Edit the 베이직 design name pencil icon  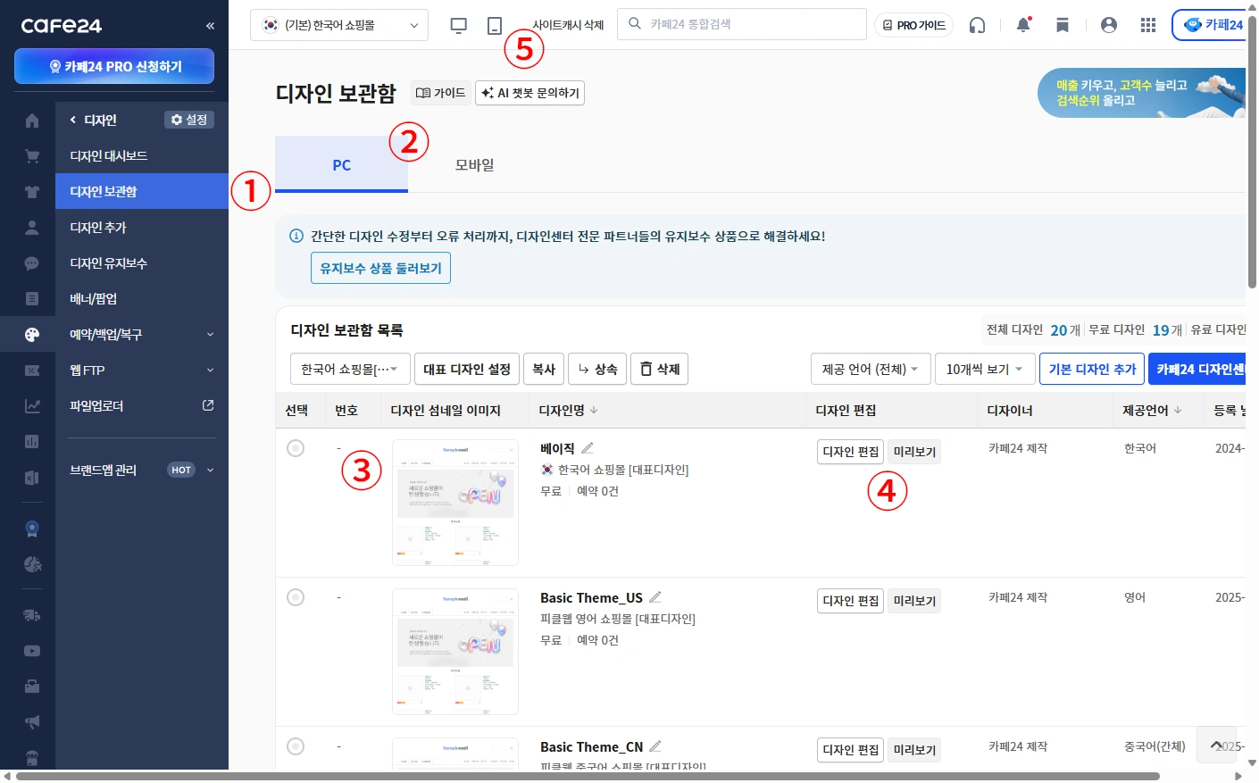(x=588, y=448)
